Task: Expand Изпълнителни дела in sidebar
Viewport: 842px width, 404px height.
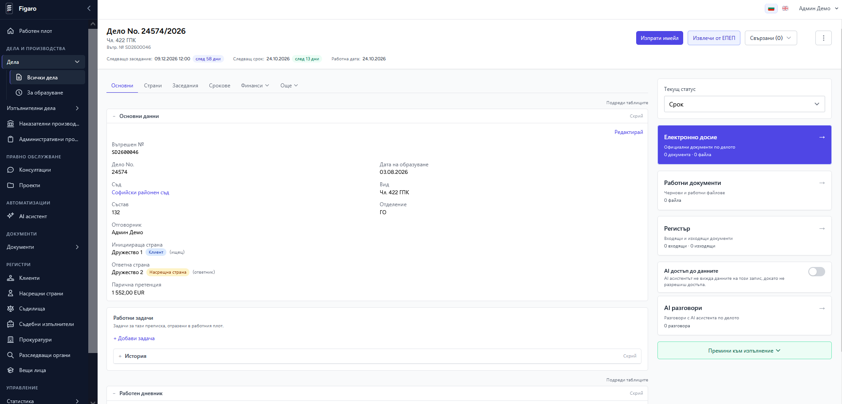Action: [x=43, y=108]
